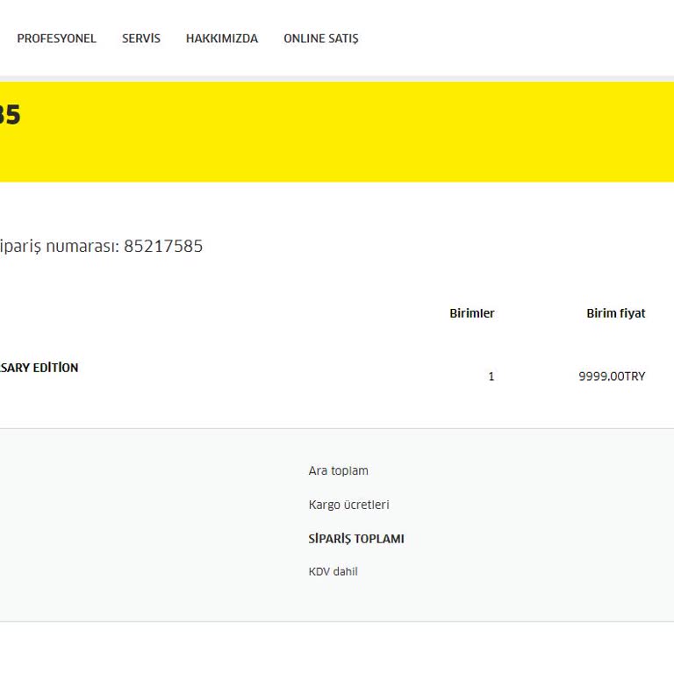This screenshot has height=674, width=674.
Task: Click the Birim fiyat column header
Action: pyautogui.click(x=615, y=313)
